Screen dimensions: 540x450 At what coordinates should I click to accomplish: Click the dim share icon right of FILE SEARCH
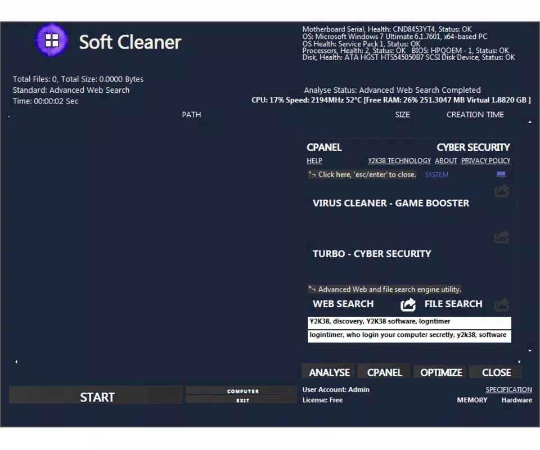(501, 305)
